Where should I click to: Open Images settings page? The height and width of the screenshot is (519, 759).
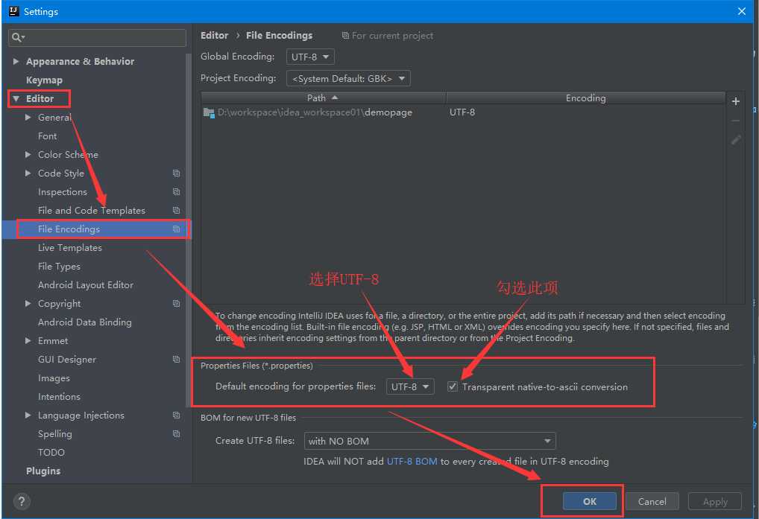tap(54, 378)
